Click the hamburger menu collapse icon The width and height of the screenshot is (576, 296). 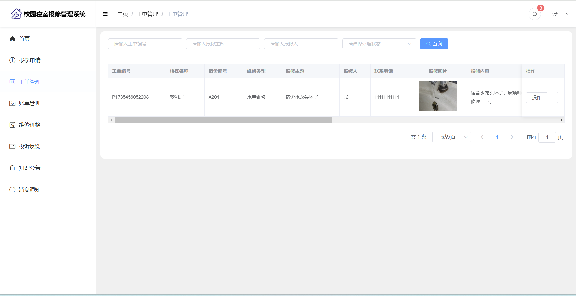click(x=105, y=14)
